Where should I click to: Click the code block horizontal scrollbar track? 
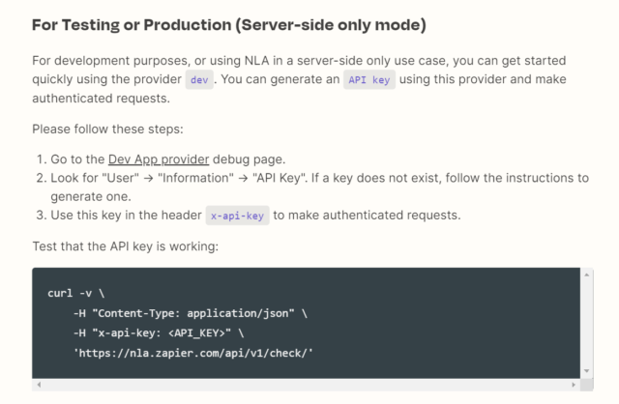(306, 385)
